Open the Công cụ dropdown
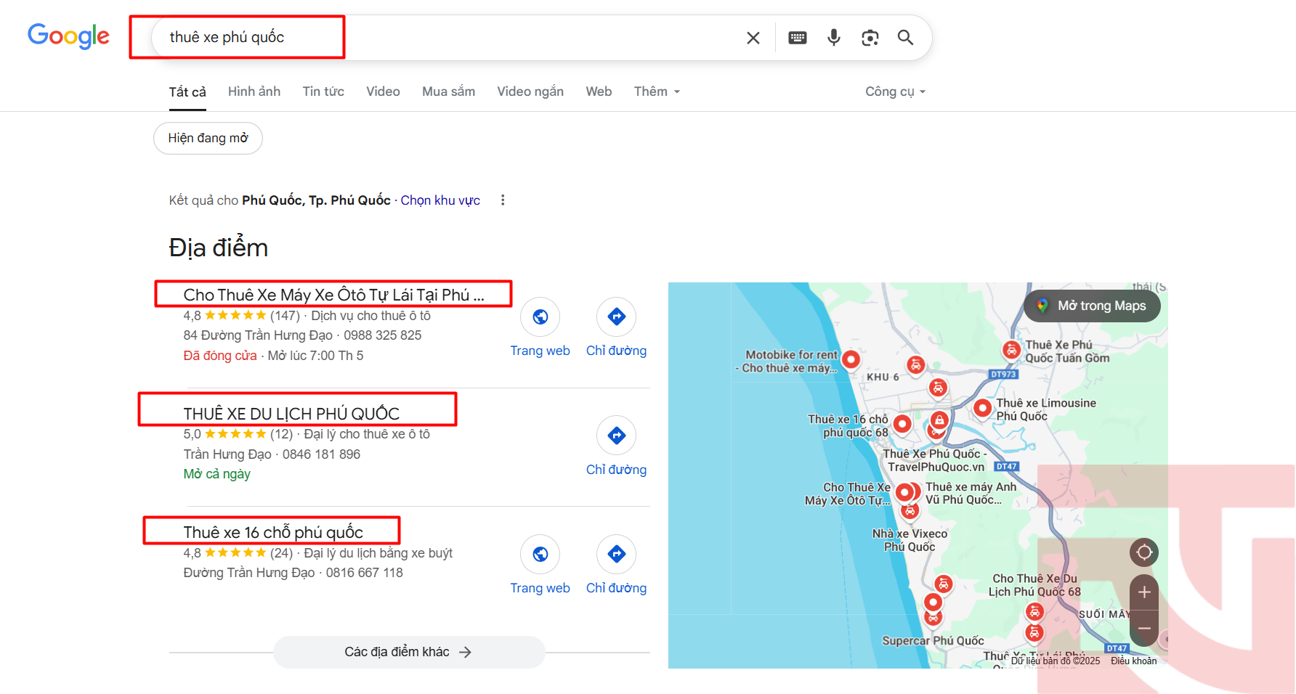 coord(895,91)
